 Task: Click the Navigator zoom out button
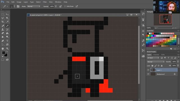(156, 28)
